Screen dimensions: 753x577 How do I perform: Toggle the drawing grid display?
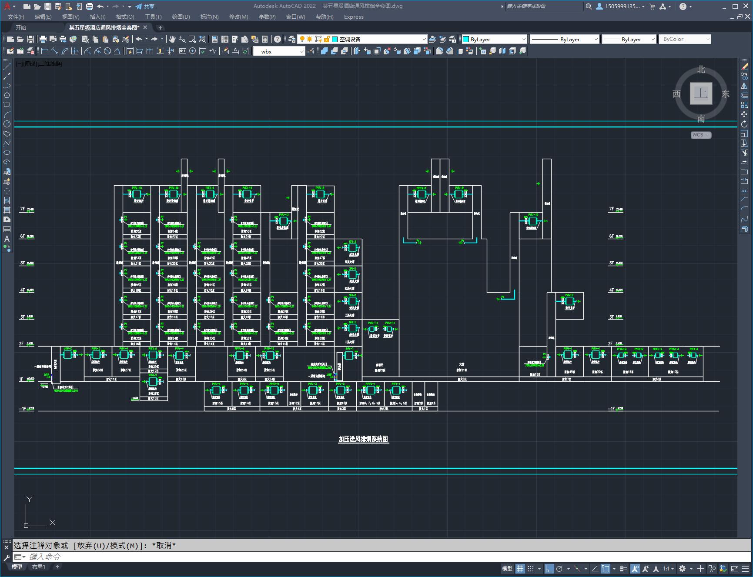520,569
